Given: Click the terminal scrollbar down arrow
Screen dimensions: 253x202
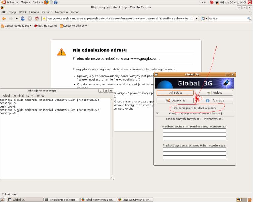Looking at the screenshot, I should 112,177.
